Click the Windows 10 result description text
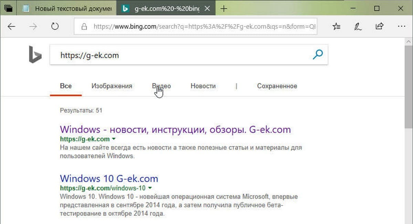This screenshot has height=224, width=413. click(179, 205)
